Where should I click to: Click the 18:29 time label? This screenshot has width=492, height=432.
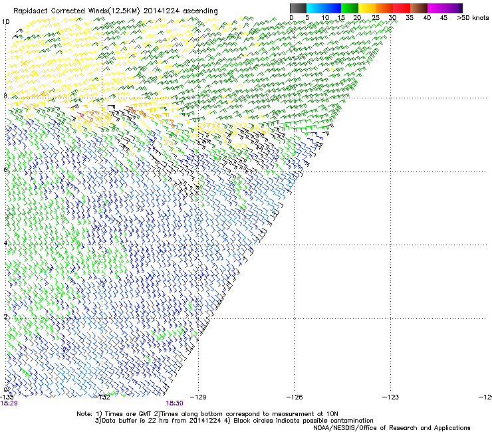9,403
